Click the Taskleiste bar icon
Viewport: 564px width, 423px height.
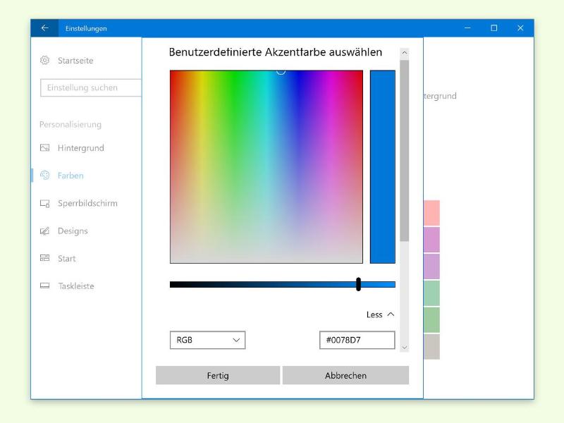pos(45,286)
